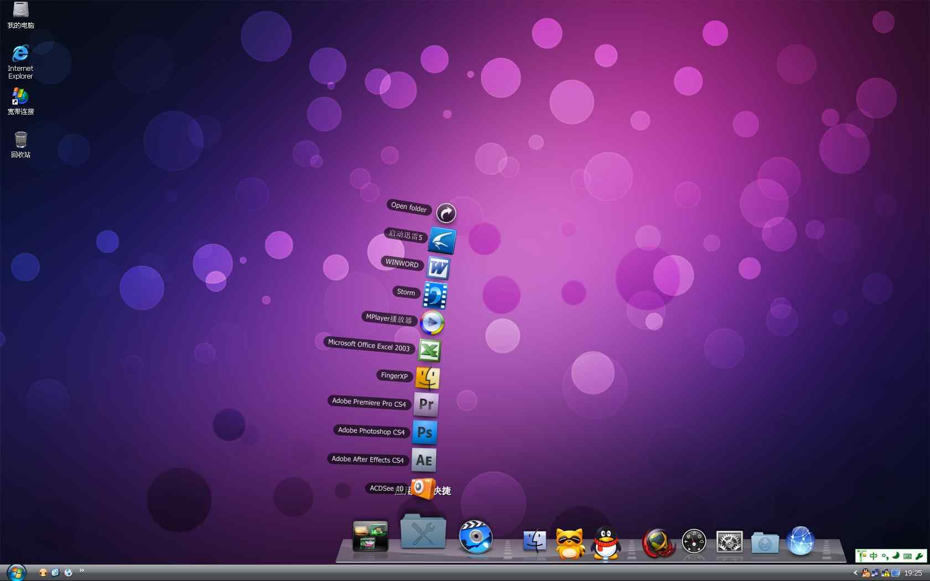930x581 pixels.
Task: Click the warning shield tray icon
Action: pos(885,573)
